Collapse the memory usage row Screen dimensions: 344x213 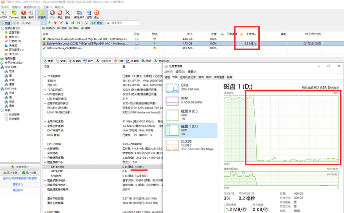(x=45, y=149)
